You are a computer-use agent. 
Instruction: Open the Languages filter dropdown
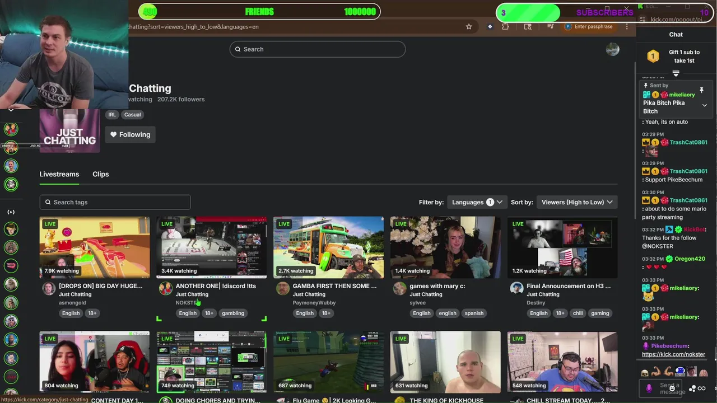coord(477,202)
